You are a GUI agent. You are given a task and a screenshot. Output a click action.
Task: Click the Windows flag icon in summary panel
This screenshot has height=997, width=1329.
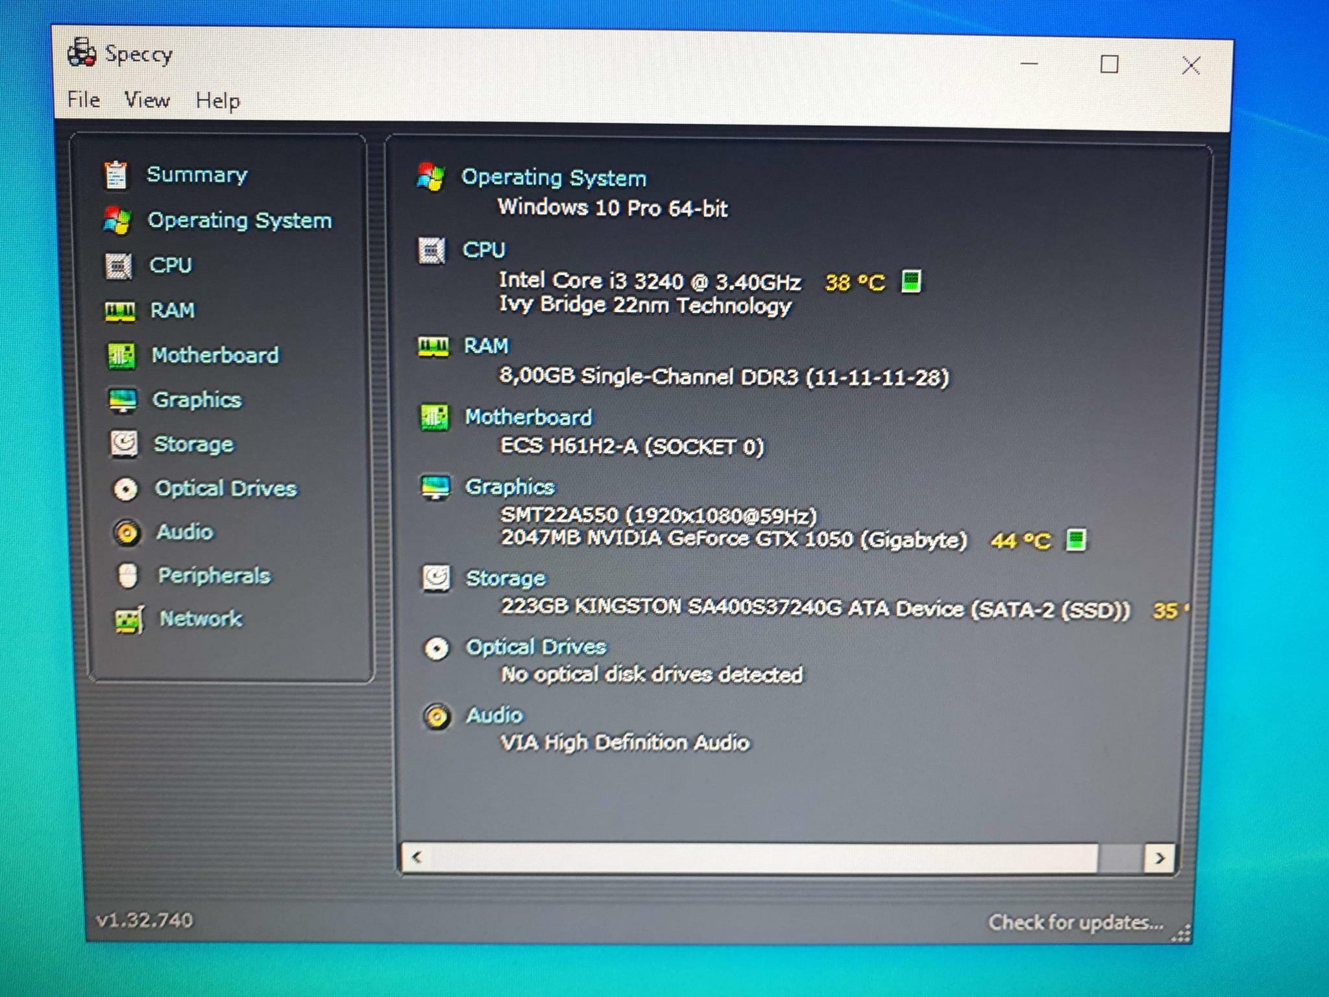click(431, 177)
